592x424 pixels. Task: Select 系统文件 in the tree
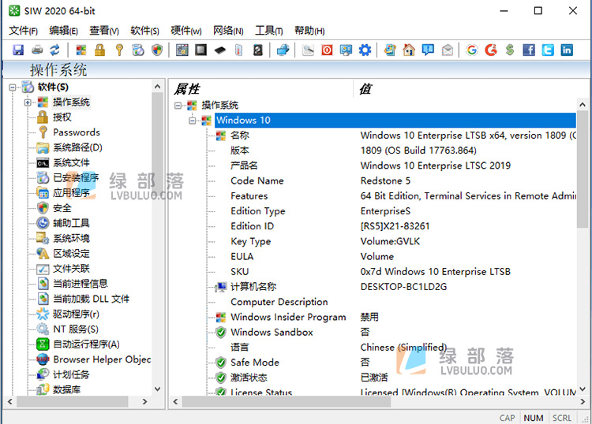(x=71, y=163)
